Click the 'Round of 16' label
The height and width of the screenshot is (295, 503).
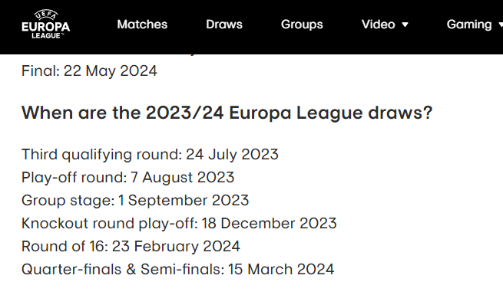[x=63, y=247]
